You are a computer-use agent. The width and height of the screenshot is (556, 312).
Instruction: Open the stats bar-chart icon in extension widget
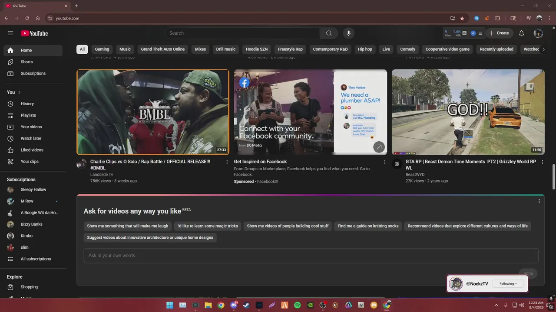click(x=464, y=33)
